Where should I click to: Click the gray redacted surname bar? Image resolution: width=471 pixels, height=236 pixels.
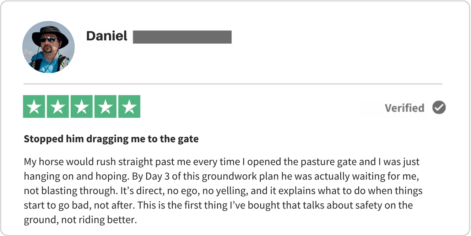coord(182,37)
